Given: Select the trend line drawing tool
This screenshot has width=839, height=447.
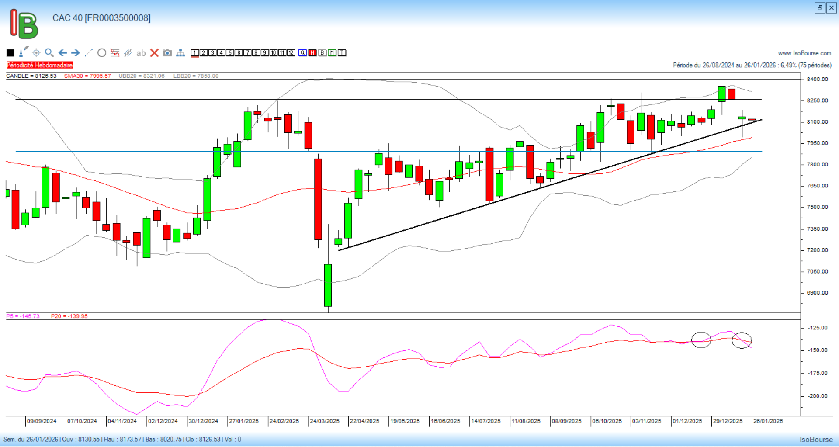Looking at the screenshot, I should click(89, 53).
